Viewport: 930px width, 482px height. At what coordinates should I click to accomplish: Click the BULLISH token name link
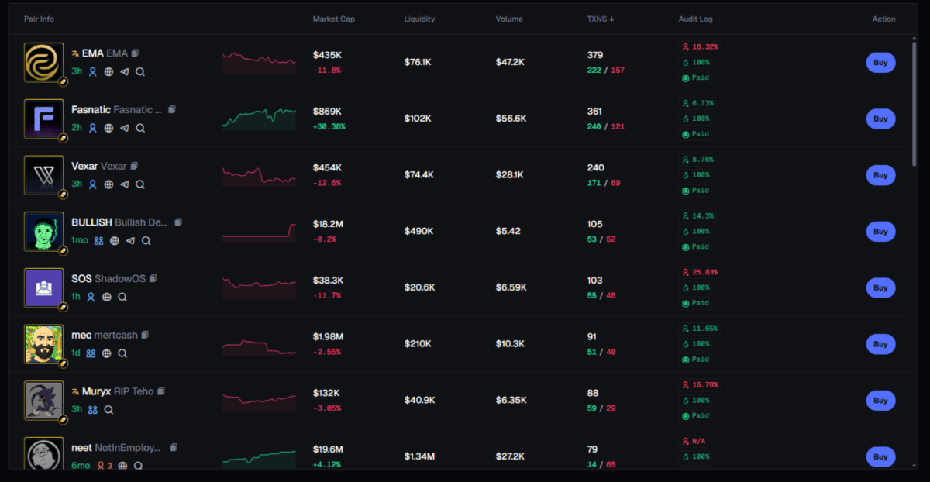tap(91, 222)
